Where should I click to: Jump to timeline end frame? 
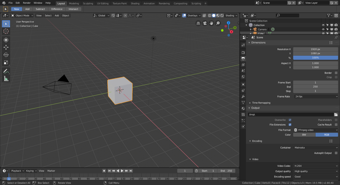click(131, 171)
